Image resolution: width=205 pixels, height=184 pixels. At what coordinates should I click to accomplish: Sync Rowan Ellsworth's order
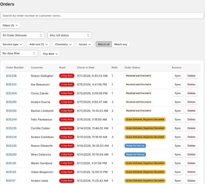coord(178,146)
